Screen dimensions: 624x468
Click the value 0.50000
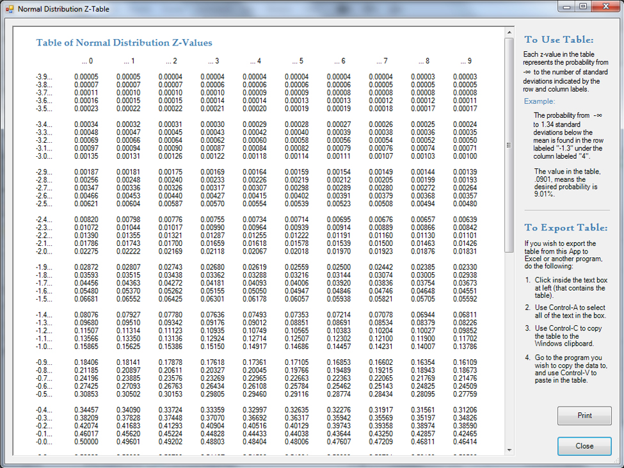(86, 442)
